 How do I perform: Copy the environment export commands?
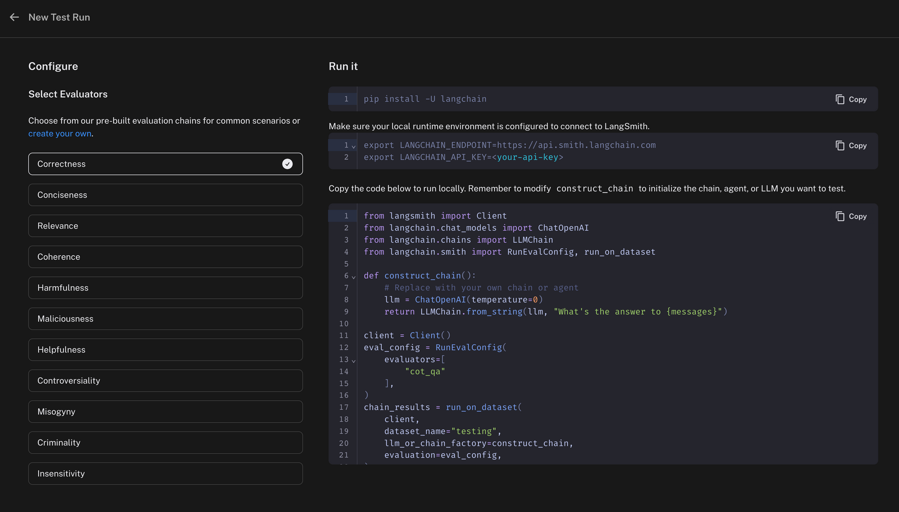851,146
